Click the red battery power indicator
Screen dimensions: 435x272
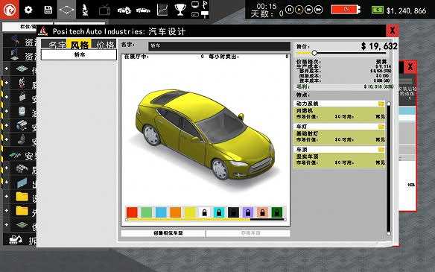click(x=346, y=10)
